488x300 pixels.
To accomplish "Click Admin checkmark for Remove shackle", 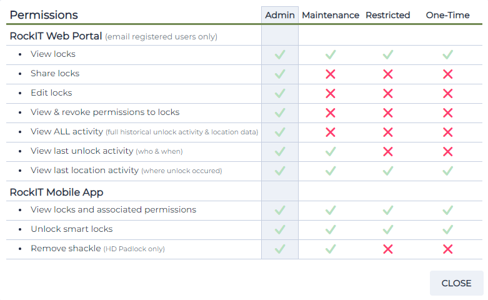I will pos(280,249).
